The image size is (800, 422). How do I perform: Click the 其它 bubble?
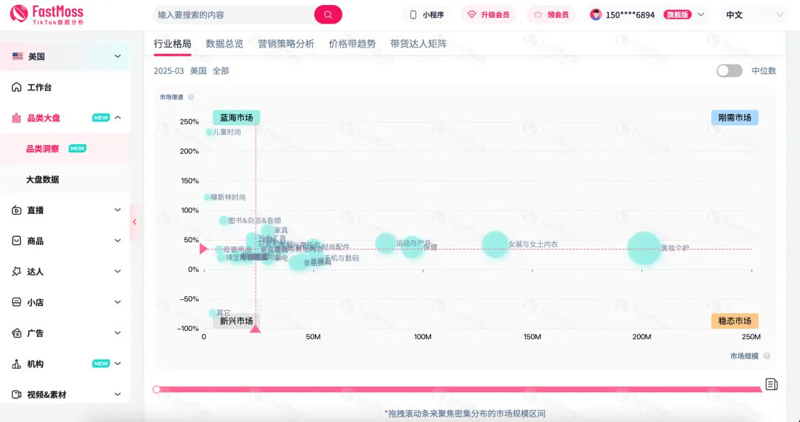[x=213, y=313]
